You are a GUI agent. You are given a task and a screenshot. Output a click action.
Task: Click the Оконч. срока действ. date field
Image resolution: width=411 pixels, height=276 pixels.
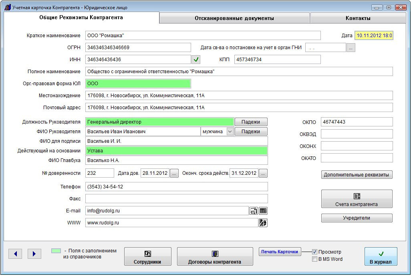click(x=244, y=173)
